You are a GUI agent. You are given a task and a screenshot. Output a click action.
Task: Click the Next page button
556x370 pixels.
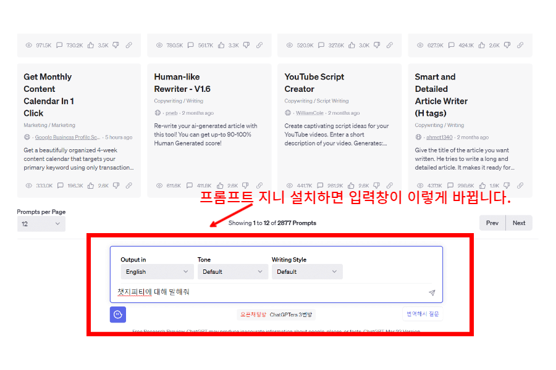[519, 223]
